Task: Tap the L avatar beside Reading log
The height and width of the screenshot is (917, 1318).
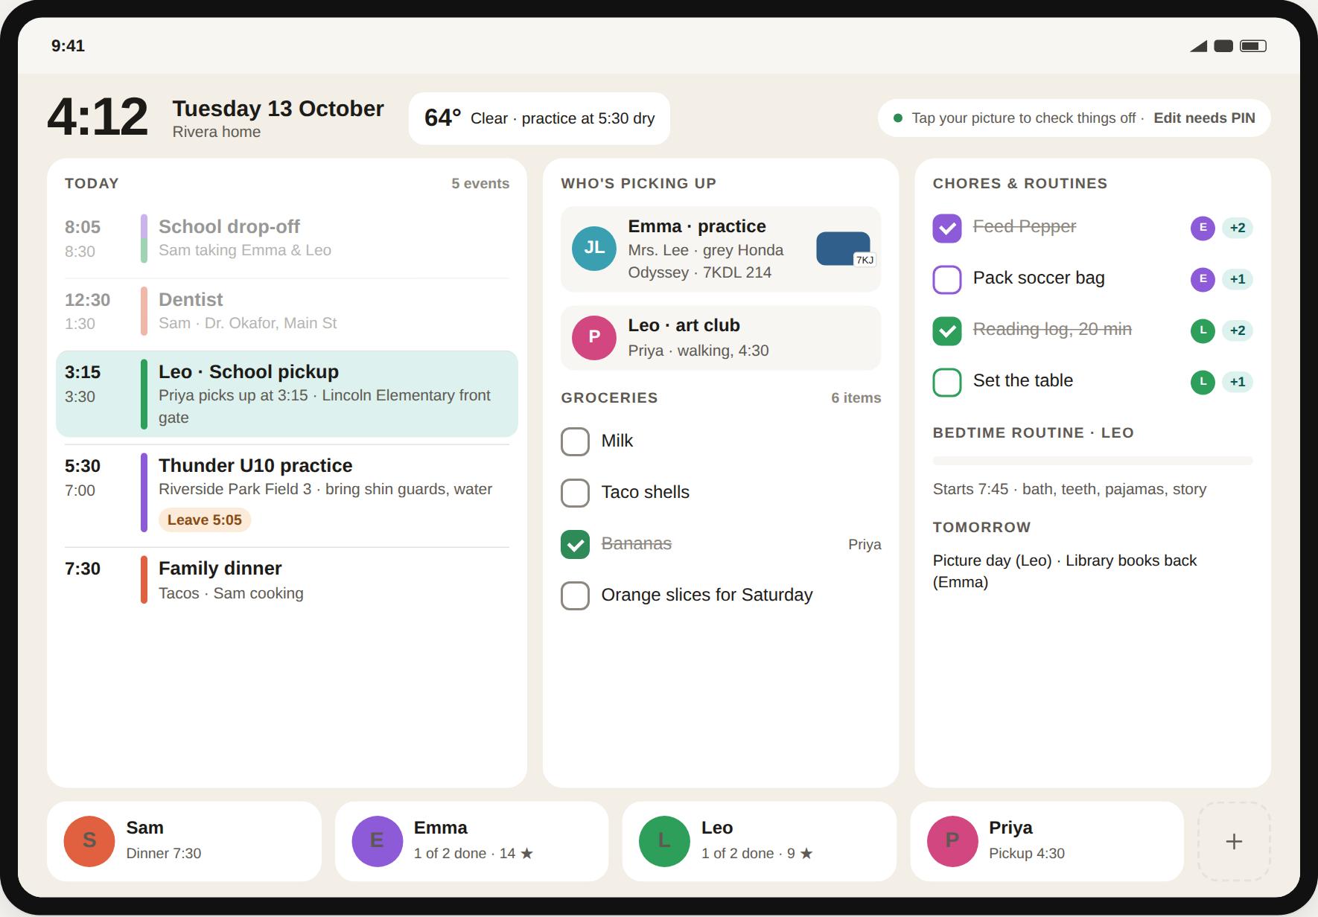Action: pos(1203,330)
